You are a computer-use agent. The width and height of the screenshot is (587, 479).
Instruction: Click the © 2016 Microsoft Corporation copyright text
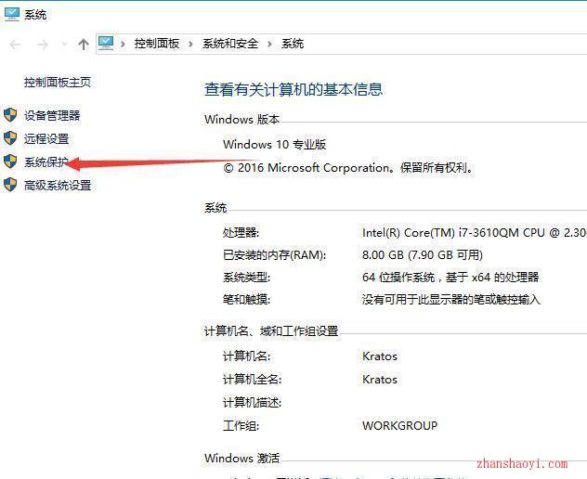click(348, 168)
